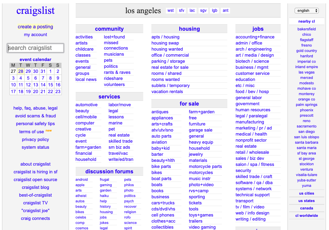Open the jobs section header
The image size is (329, 230).
coord(258,29)
